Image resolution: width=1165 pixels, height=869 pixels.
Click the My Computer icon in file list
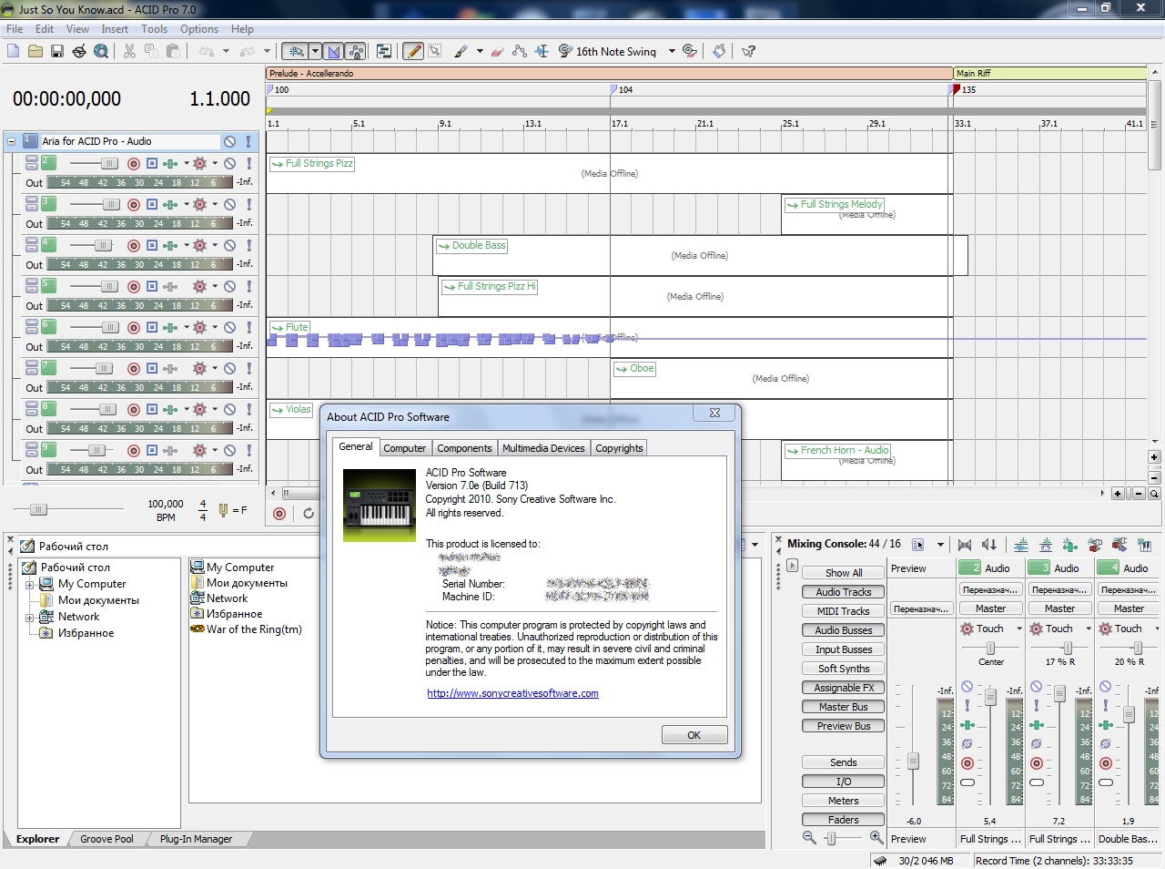(x=197, y=567)
